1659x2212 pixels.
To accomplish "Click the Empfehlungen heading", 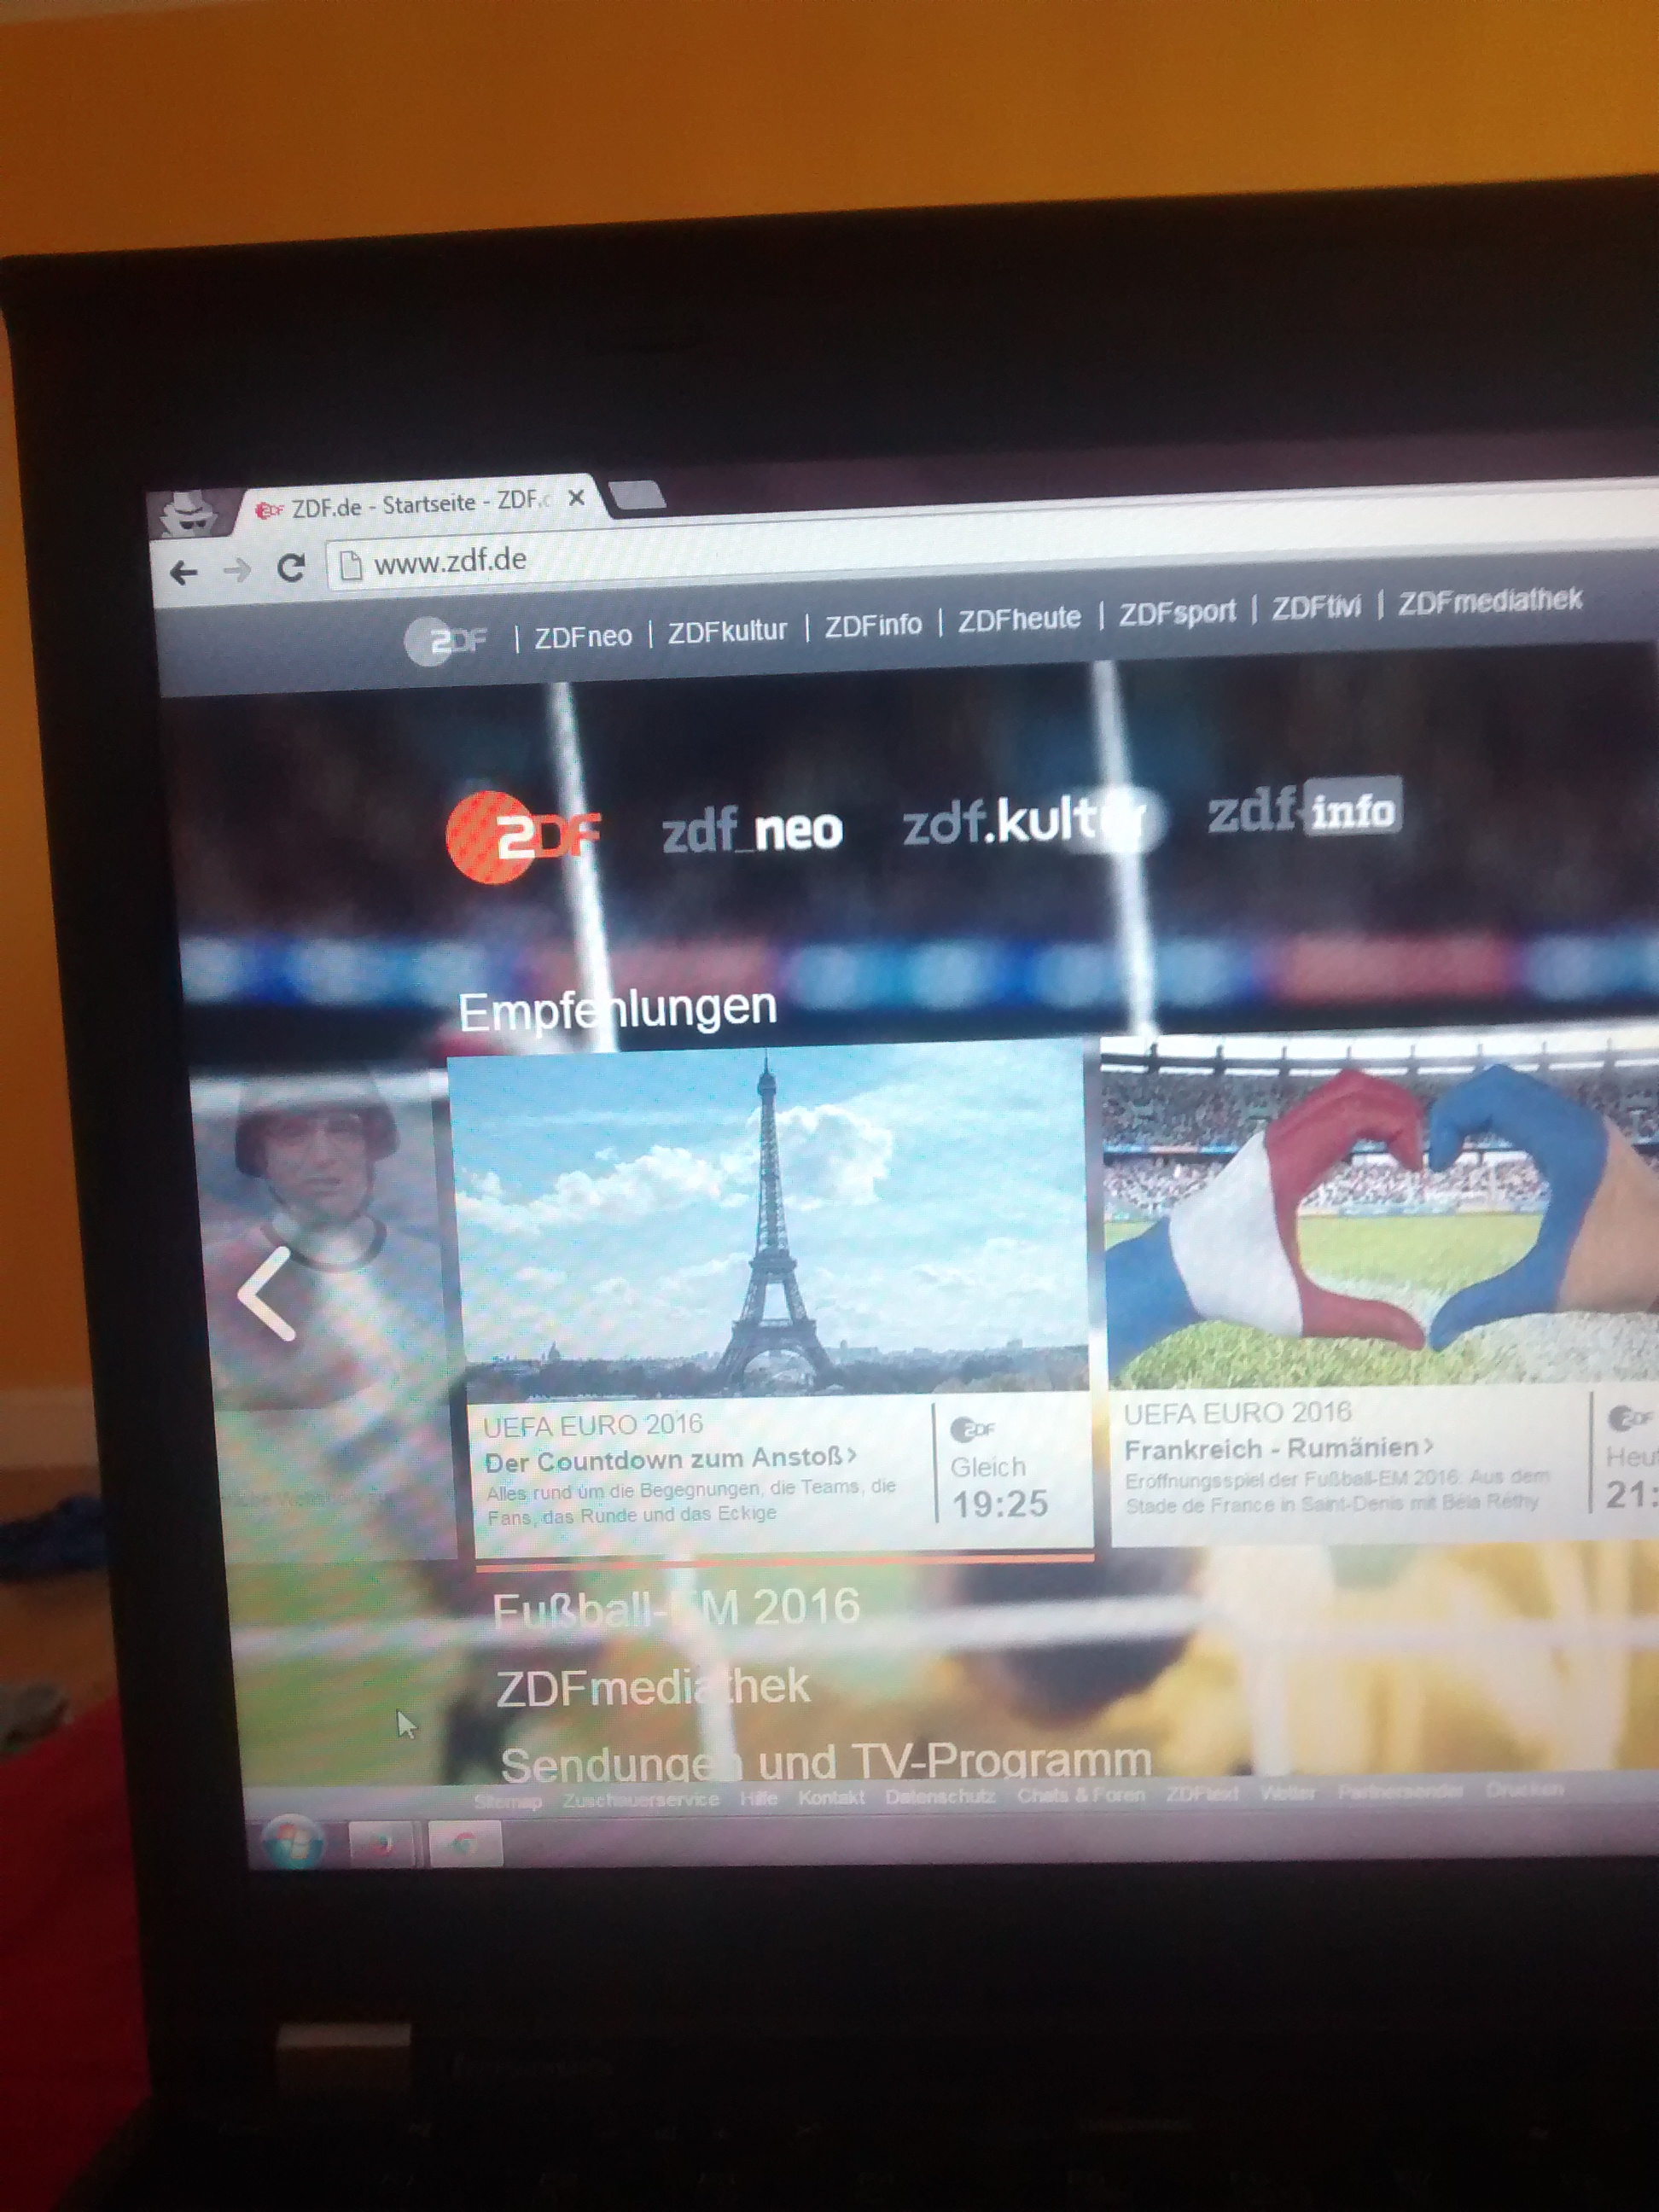I will pos(617,1010).
